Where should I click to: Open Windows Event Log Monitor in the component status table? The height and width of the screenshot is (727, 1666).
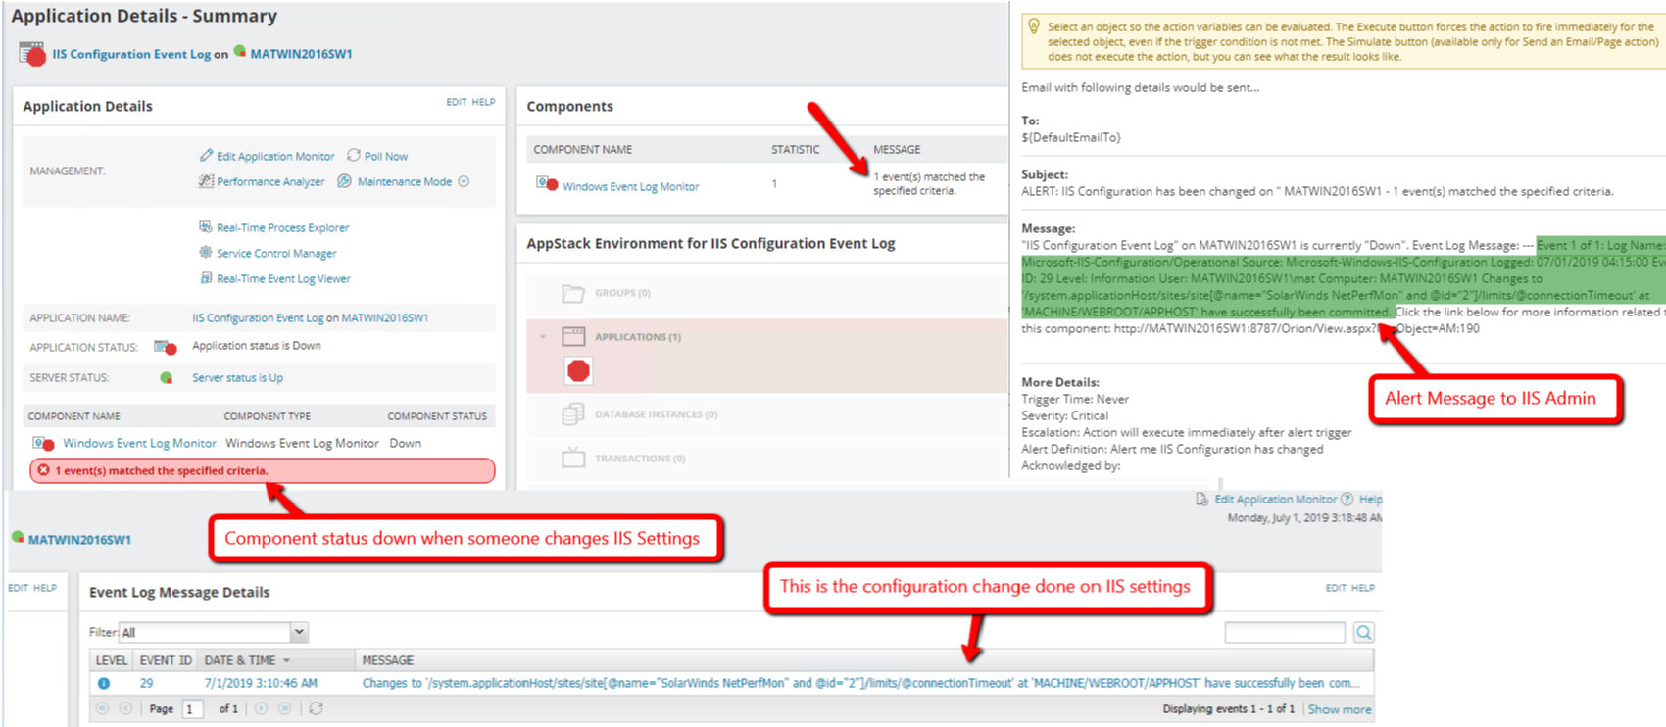(x=139, y=443)
